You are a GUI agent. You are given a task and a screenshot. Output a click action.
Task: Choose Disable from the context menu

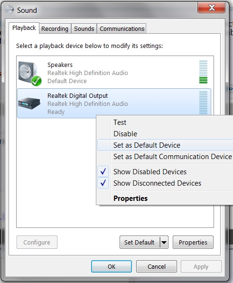(x=165, y=134)
